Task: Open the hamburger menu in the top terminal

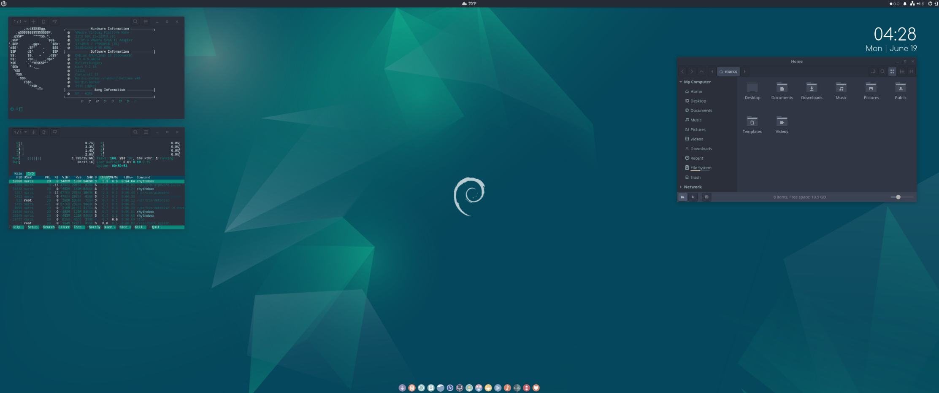Action: pos(146,22)
